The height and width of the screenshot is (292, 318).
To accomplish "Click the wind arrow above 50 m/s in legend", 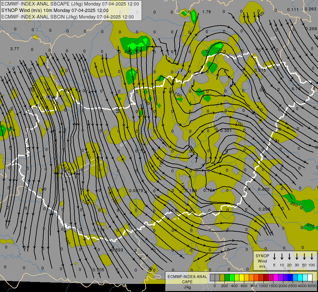I will tap(304, 256).
